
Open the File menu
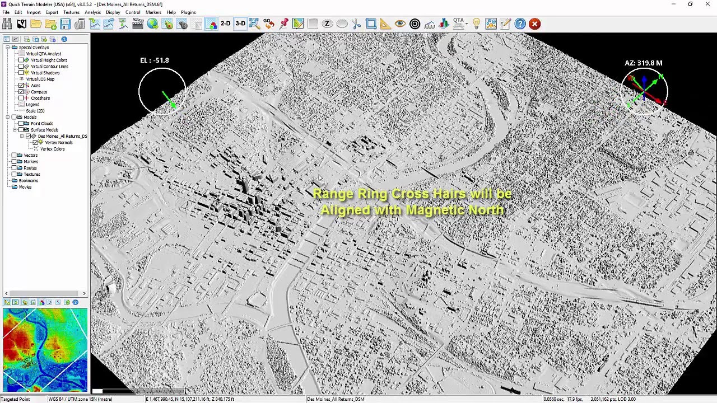pyautogui.click(x=6, y=12)
